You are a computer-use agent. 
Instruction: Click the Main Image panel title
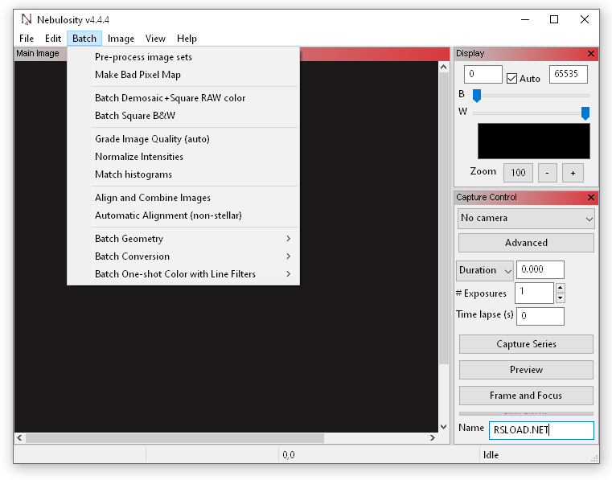38,53
